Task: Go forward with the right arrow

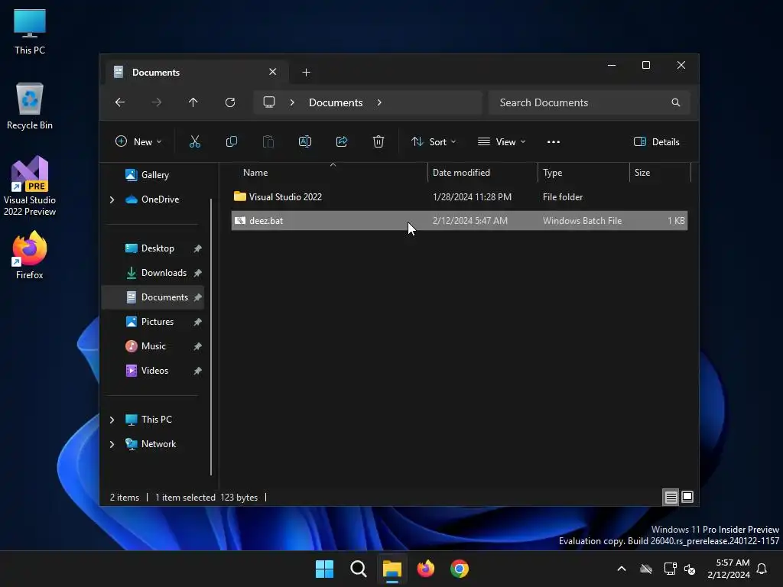Action: tap(156, 102)
